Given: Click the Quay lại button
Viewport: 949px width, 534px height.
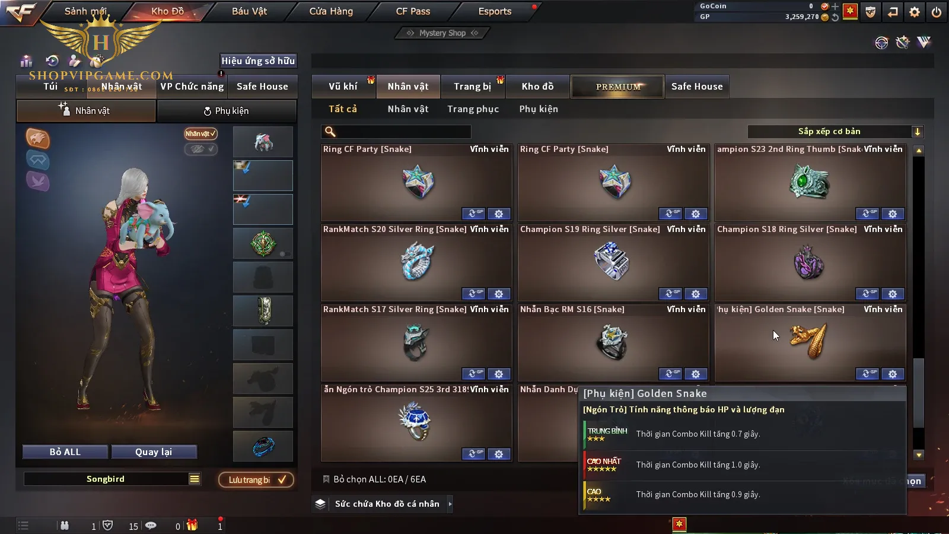Looking at the screenshot, I should [154, 452].
